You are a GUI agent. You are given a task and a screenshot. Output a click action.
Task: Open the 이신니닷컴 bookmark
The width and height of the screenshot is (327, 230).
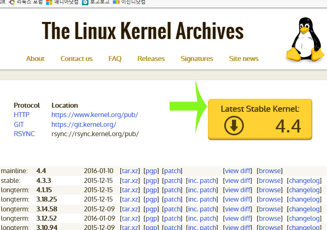pos(129,2)
